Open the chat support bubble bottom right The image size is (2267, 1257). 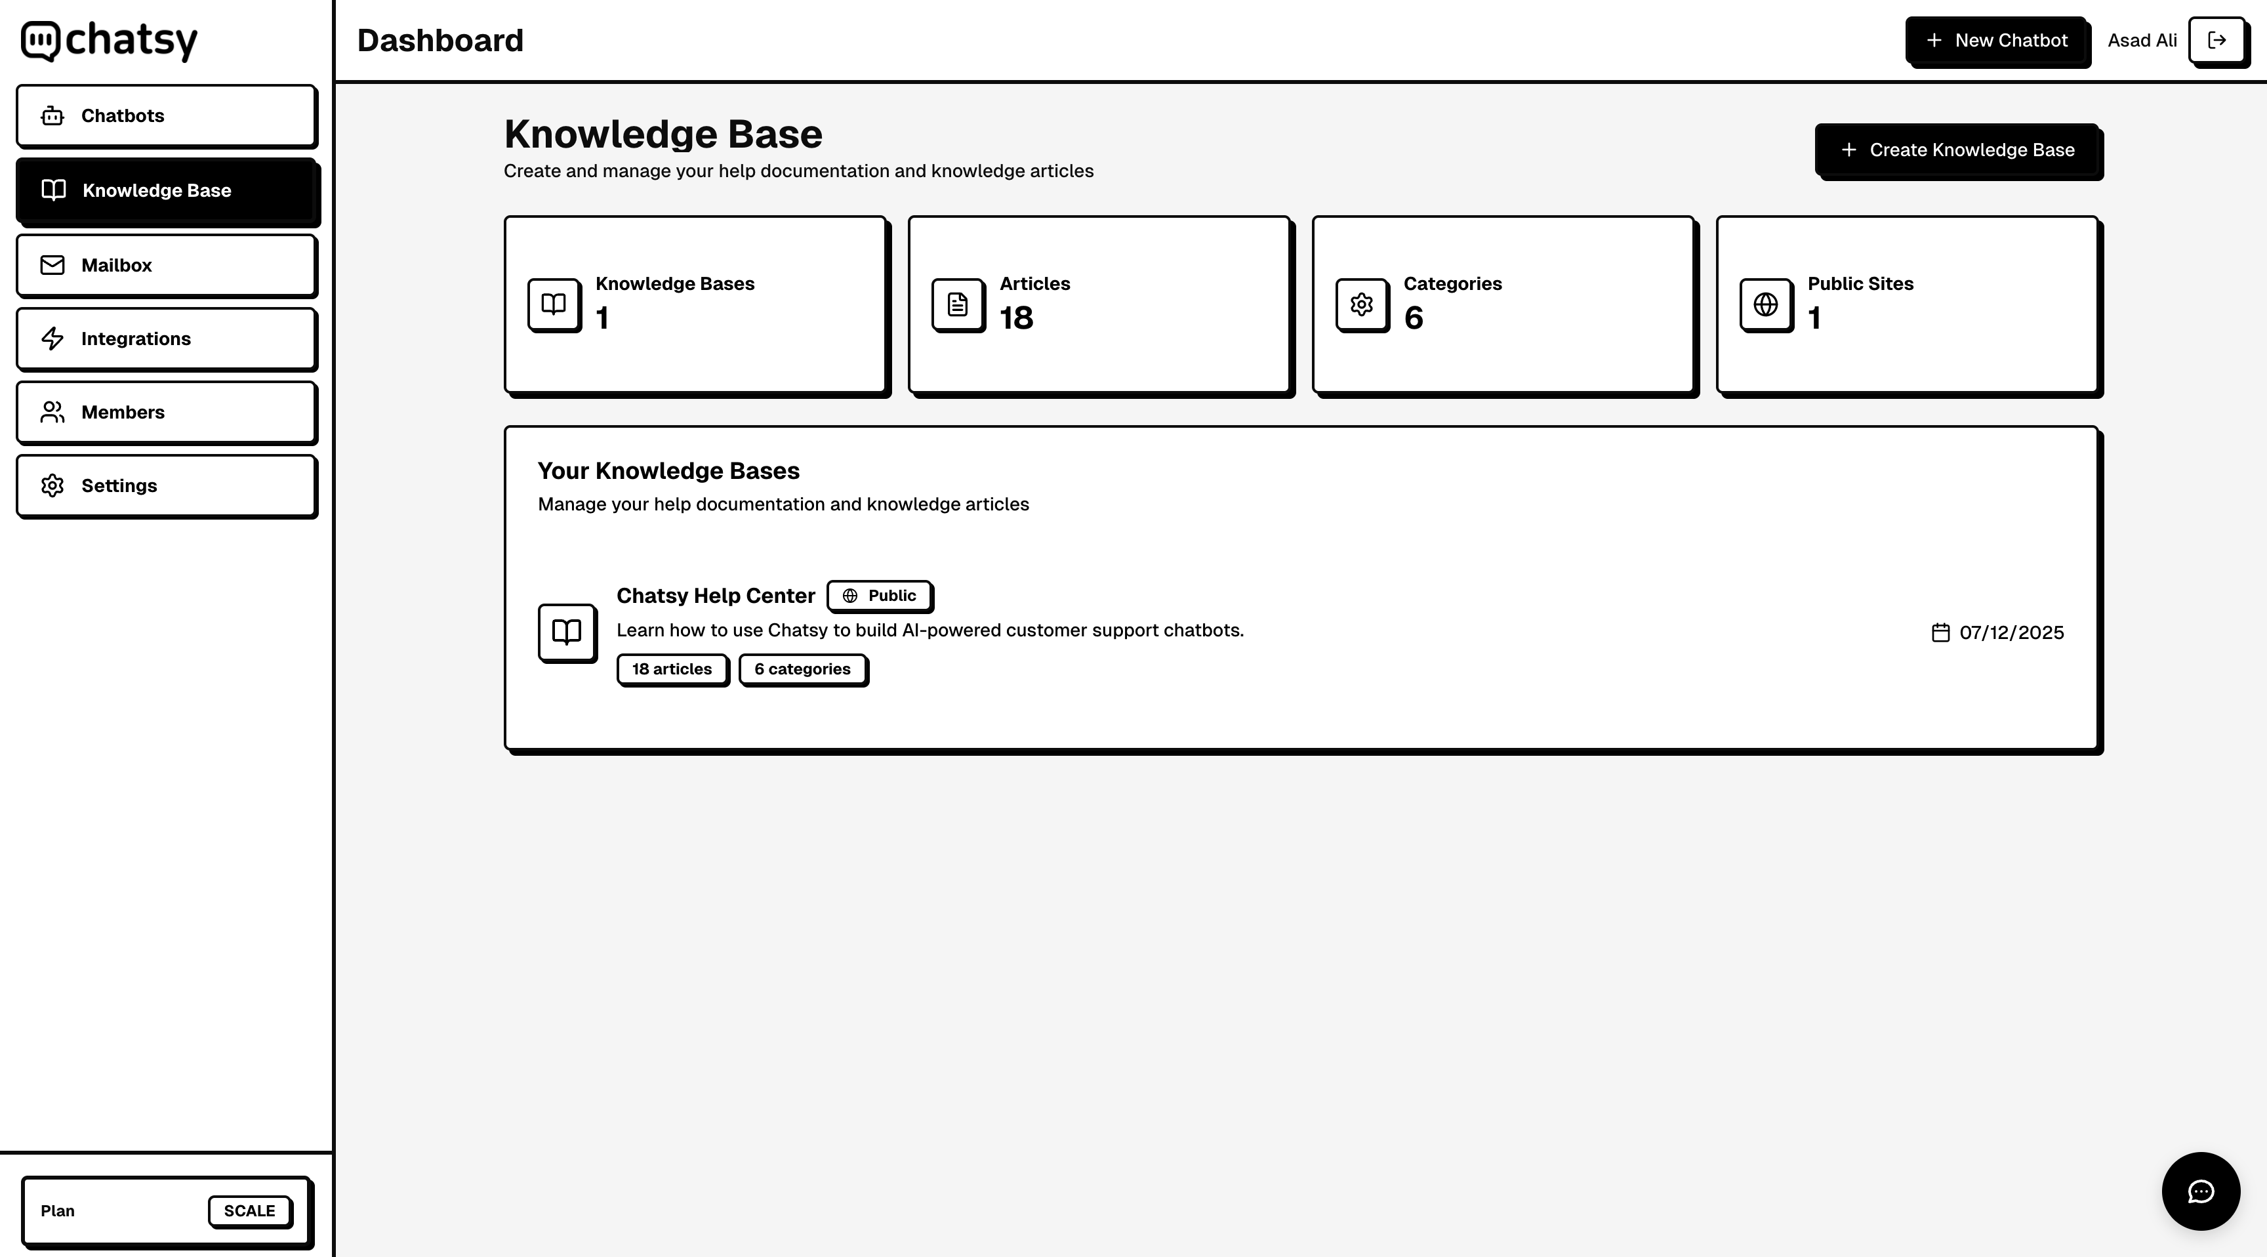coord(2201,1191)
